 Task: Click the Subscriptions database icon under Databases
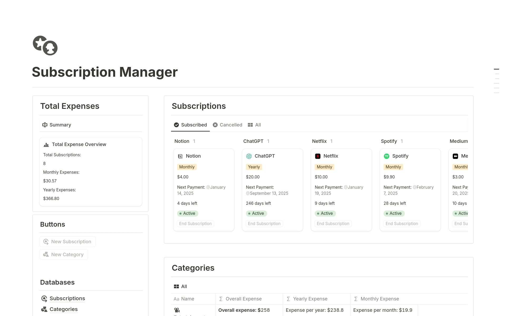pos(44,298)
